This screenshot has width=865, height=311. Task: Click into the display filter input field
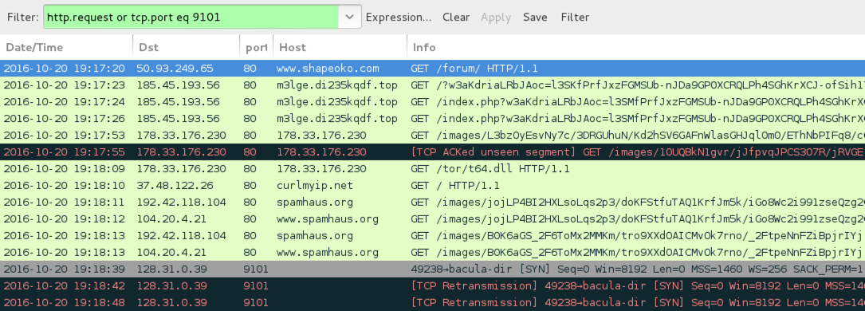click(191, 17)
